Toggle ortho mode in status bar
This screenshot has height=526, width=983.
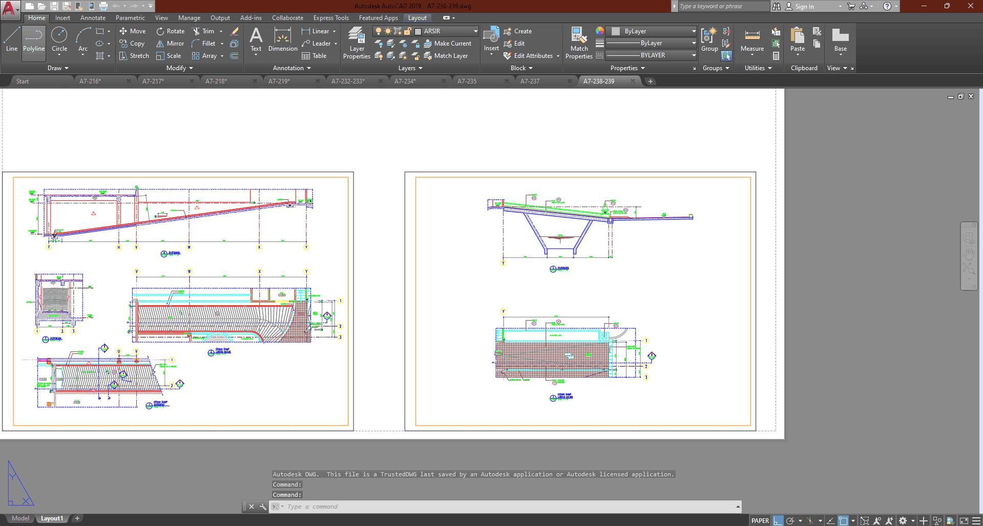tap(778, 520)
